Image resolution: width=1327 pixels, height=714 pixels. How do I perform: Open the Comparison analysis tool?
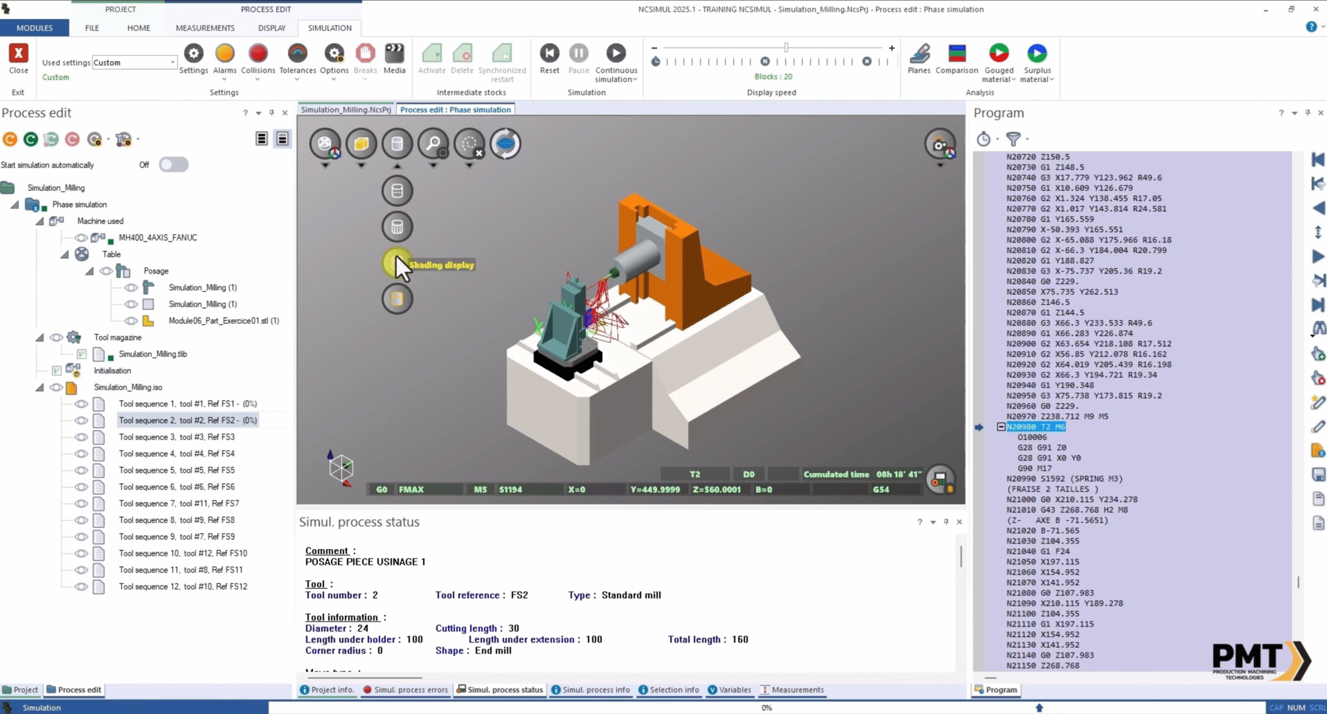point(957,53)
